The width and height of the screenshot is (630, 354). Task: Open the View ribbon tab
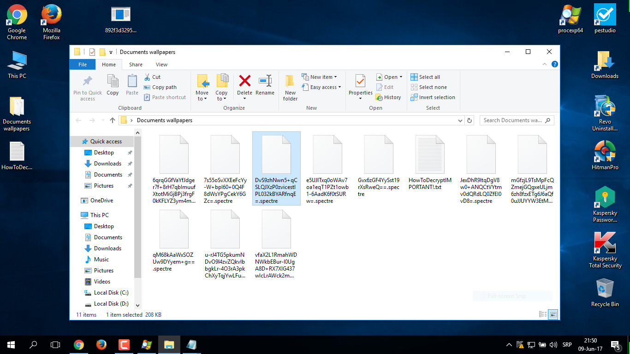tap(161, 65)
